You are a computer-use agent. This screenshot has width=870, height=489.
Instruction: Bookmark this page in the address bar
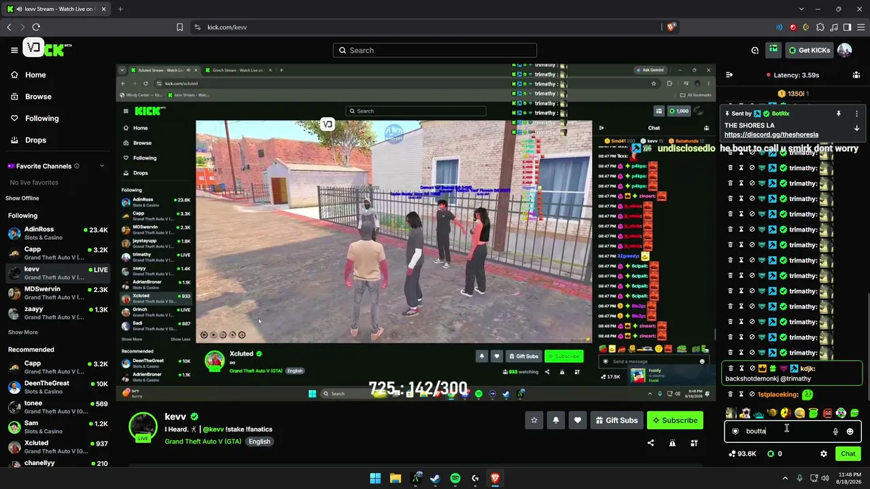click(179, 27)
